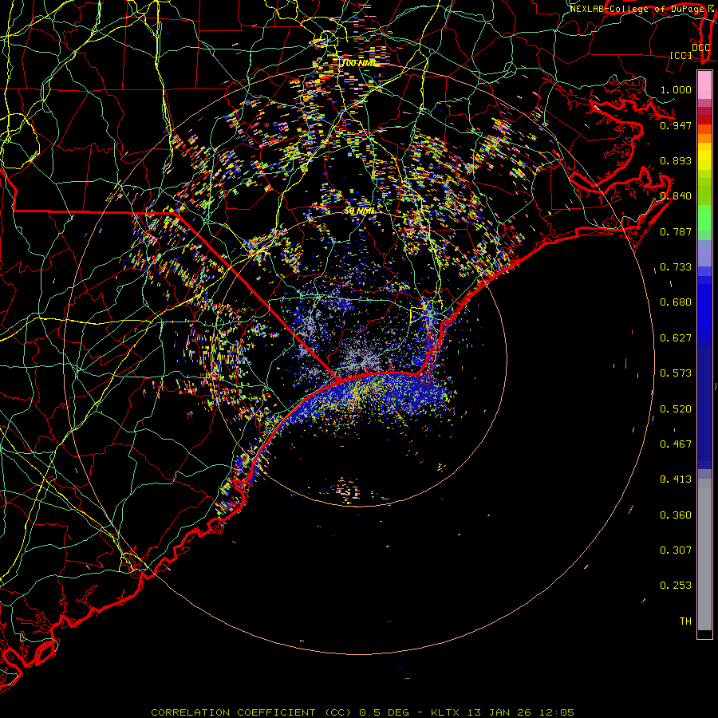Select the 50 NMI range ring label

360,211
